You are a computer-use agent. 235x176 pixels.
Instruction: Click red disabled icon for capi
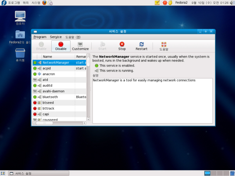click(35, 114)
